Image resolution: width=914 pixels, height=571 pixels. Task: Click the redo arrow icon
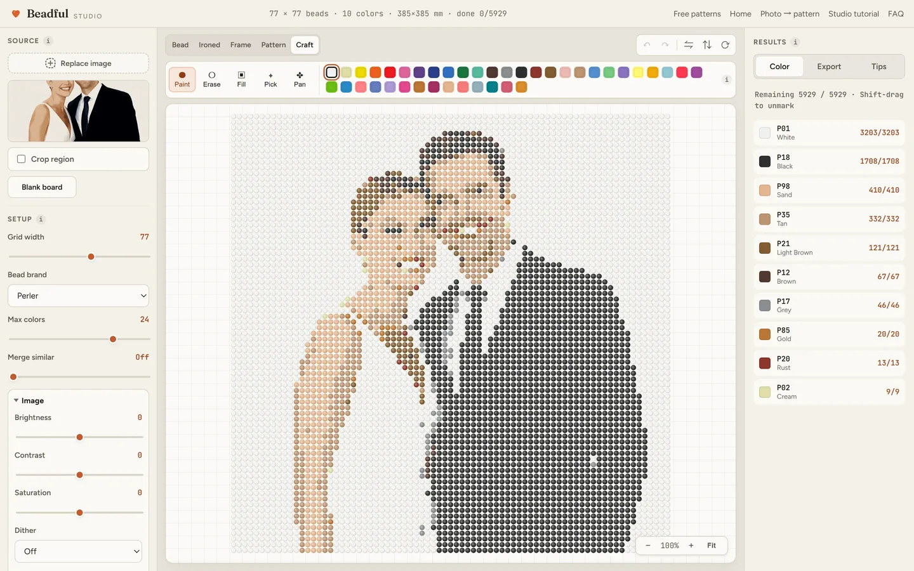click(665, 45)
